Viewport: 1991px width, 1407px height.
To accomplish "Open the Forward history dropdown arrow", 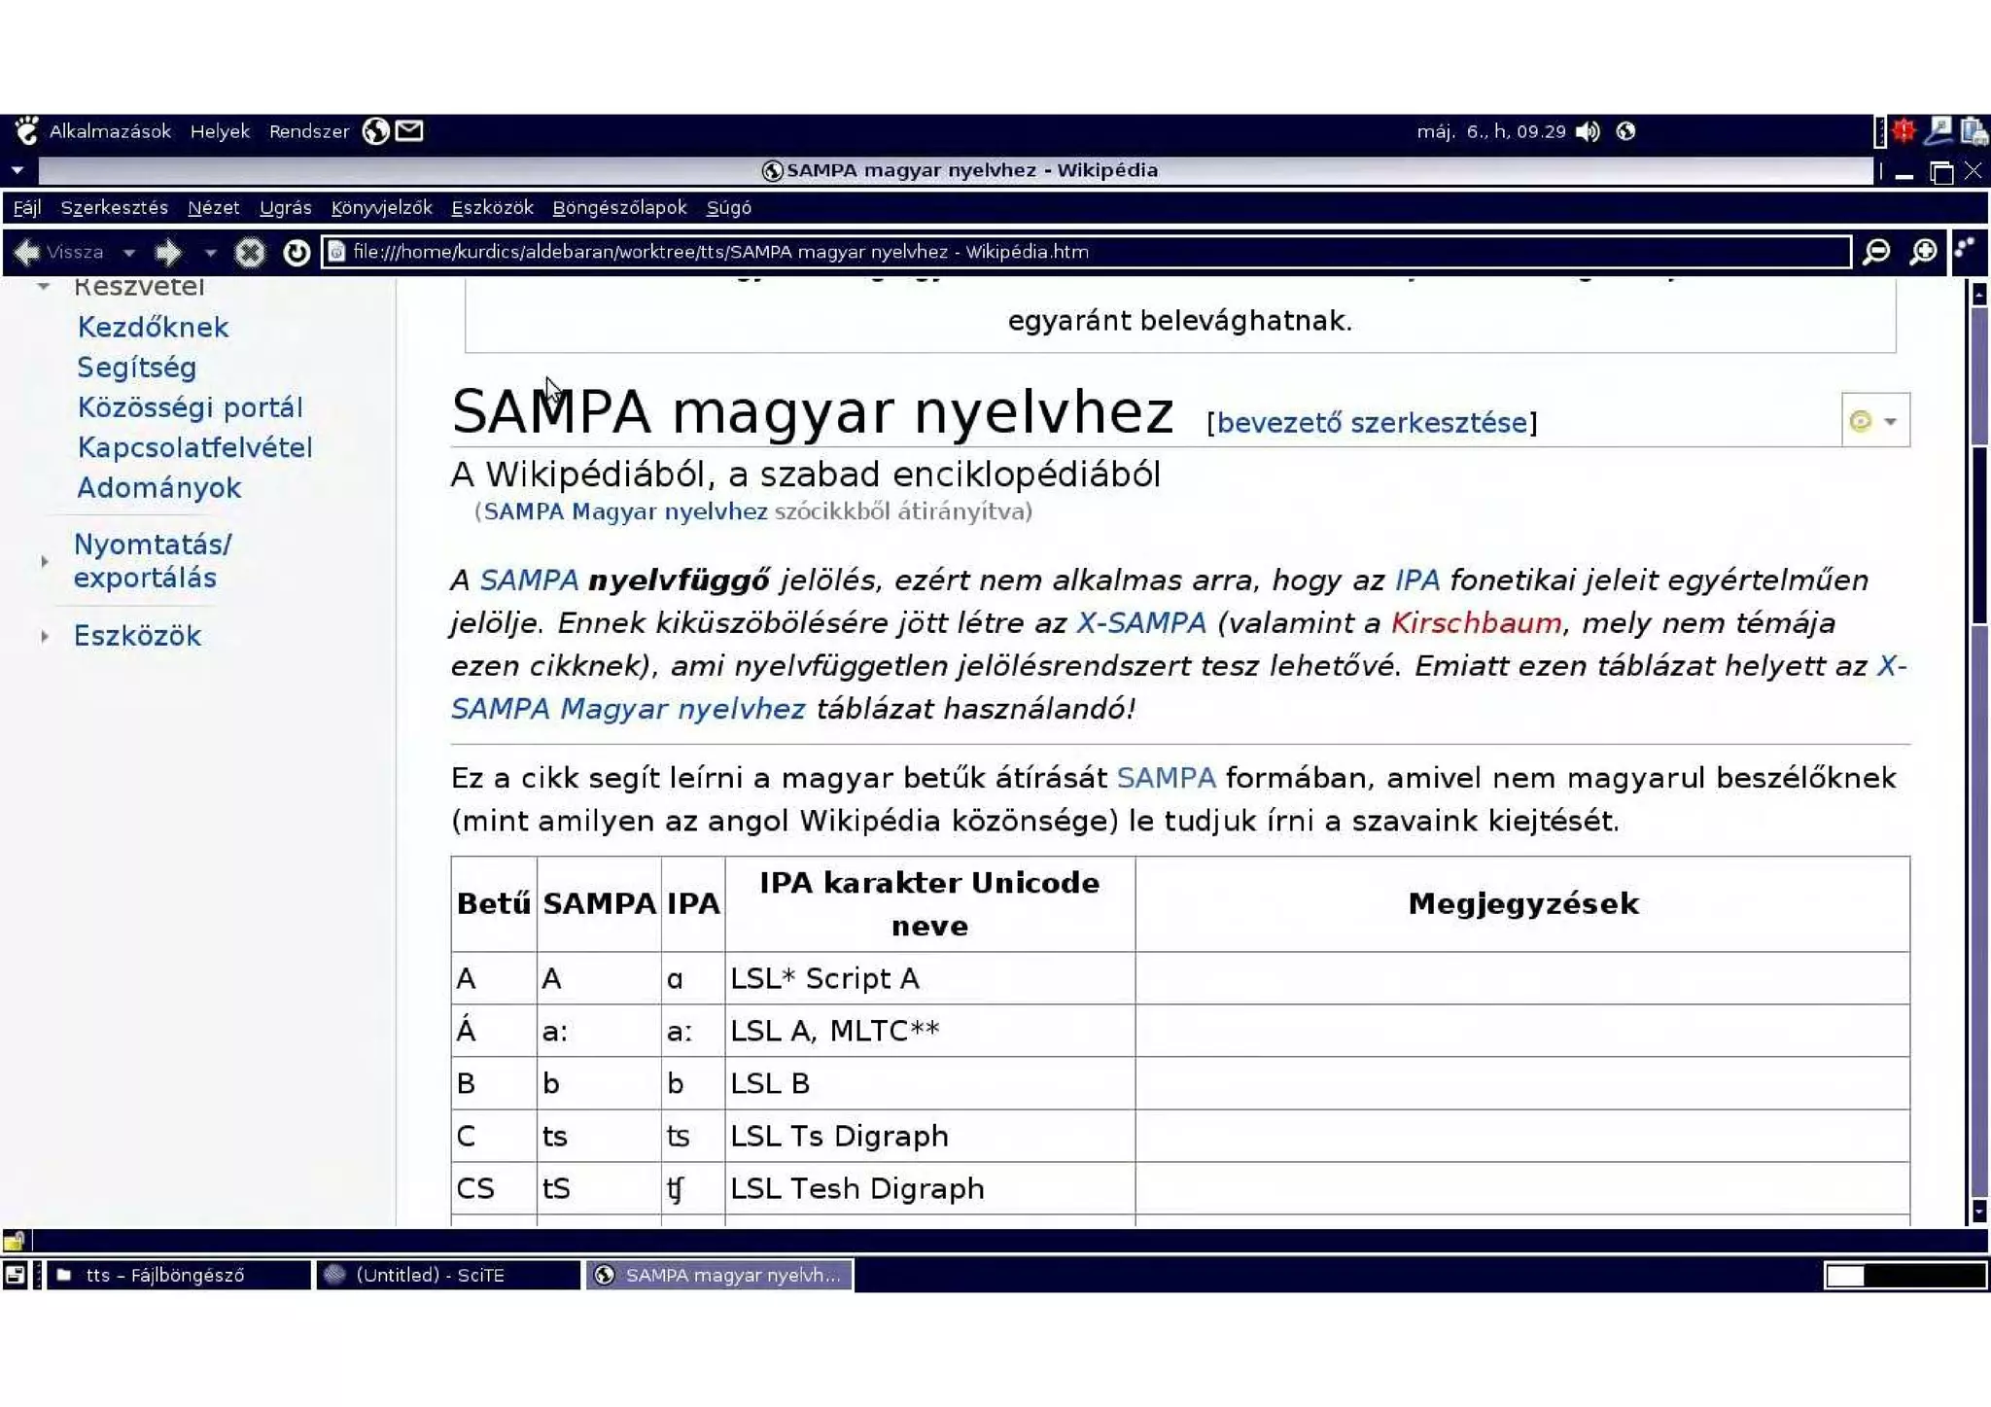I will tap(210, 253).
